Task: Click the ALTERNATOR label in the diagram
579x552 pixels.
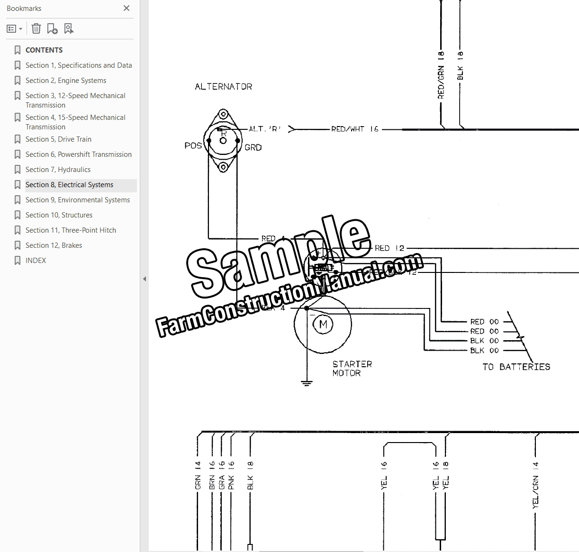Action: tap(224, 87)
